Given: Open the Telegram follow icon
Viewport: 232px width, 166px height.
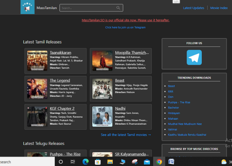Looking at the screenshot, I should click(x=194, y=57).
